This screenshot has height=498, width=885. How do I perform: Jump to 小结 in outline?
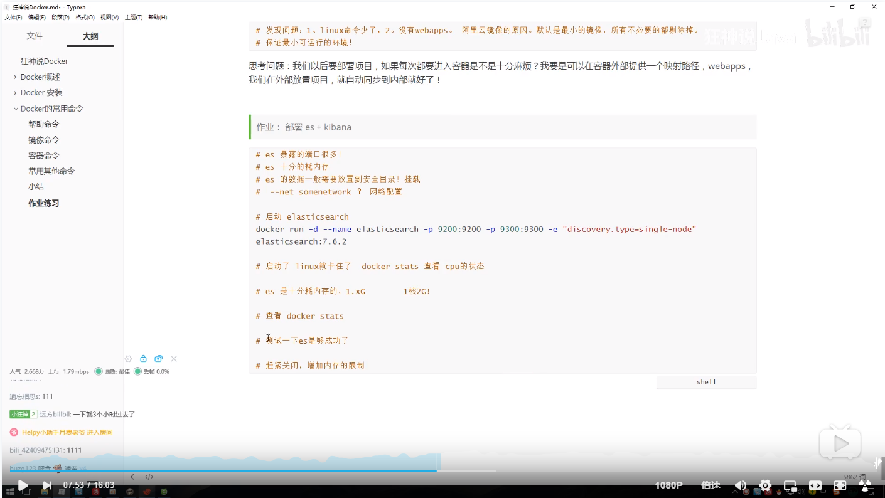[x=36, y=187]
